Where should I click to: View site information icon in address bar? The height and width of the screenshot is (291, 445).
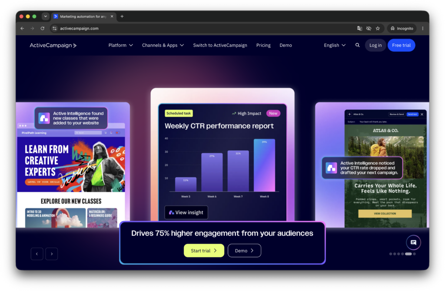coord(54,28)
